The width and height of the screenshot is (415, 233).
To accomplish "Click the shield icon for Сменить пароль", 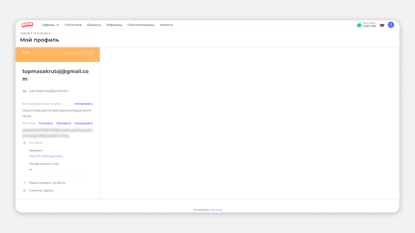I will [x=24, y=191].
